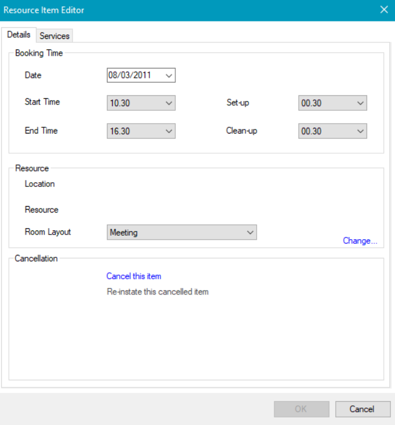Screen dimensions: 395x425
Task: Open the Clean-up duration dropdown
Action: pos(332,132)
